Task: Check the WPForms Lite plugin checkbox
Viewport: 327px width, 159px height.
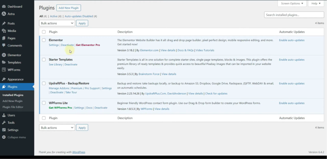Action: pyautogui.click(x=44, y=103)
